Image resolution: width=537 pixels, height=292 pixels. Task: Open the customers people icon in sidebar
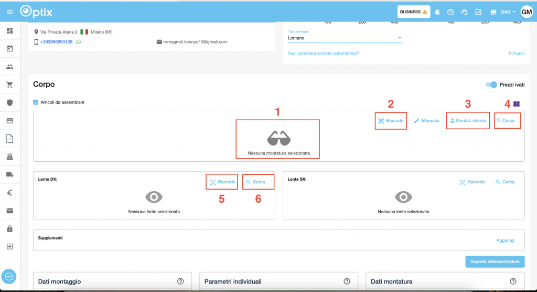tap(9, 67)
